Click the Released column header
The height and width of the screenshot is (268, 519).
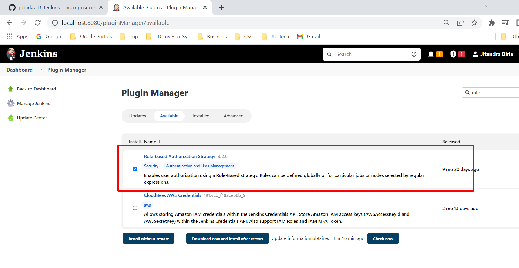pyautogui.click(x=451, y=142)
